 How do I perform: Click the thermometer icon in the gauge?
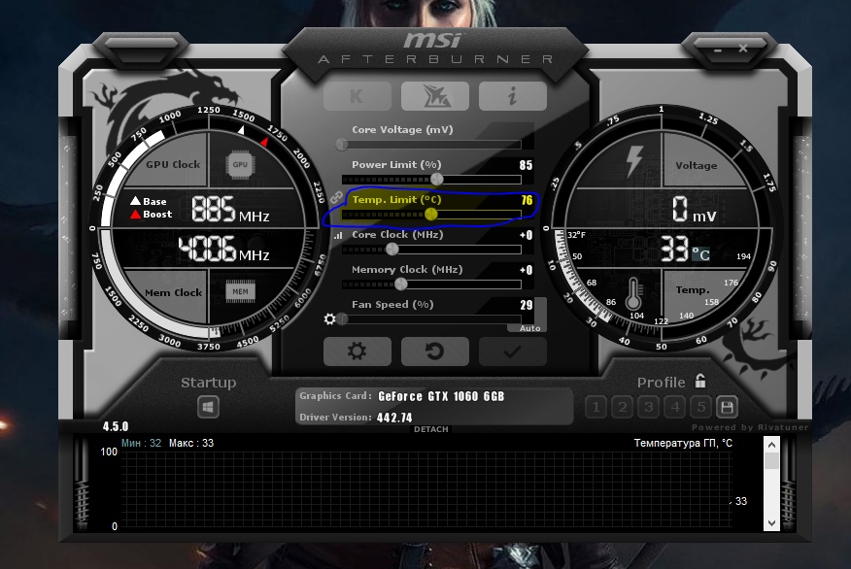[632, 293]
